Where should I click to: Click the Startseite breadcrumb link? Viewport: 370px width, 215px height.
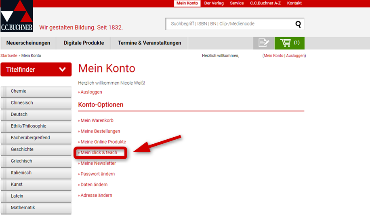pos(9,55)
